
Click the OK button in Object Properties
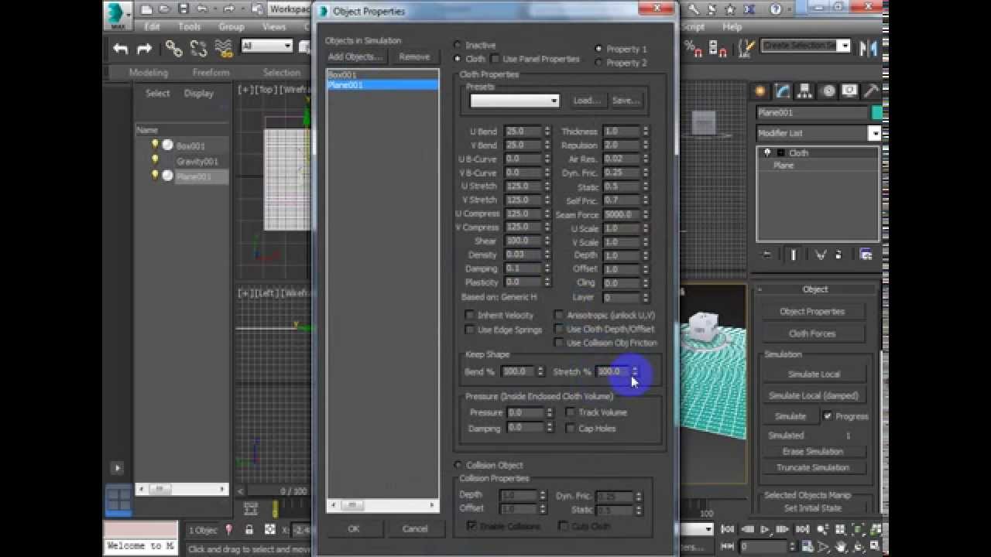coord(354,529)
